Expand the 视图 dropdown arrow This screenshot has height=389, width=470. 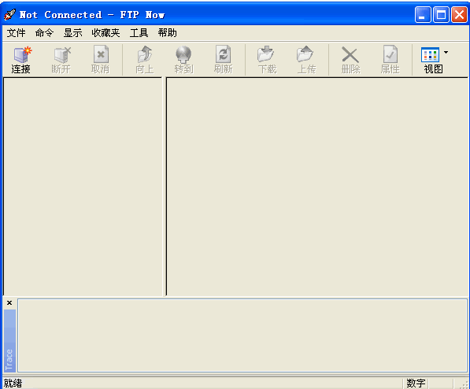(446, 53)
